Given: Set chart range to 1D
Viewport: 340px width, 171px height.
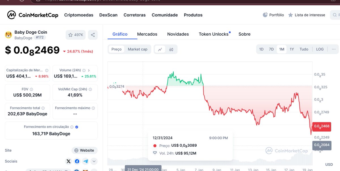Looking at the screenshot, I should [x=261, y=49].
